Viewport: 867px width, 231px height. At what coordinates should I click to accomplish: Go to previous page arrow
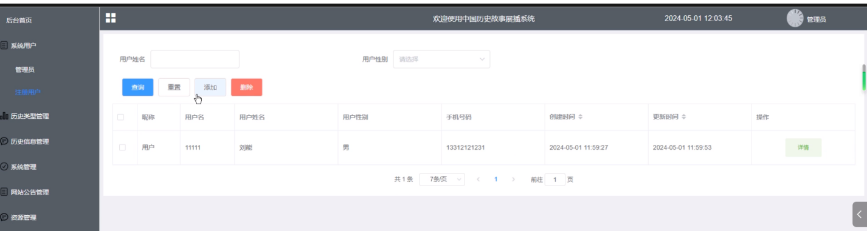[478, 179]
